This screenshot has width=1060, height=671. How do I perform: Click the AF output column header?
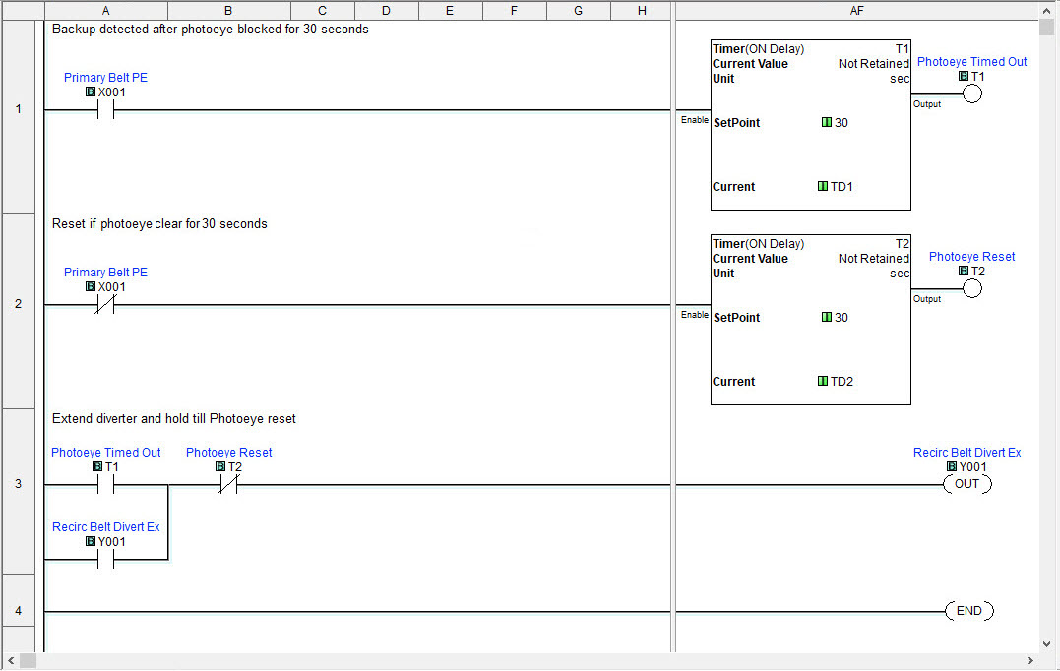(856, 11)
